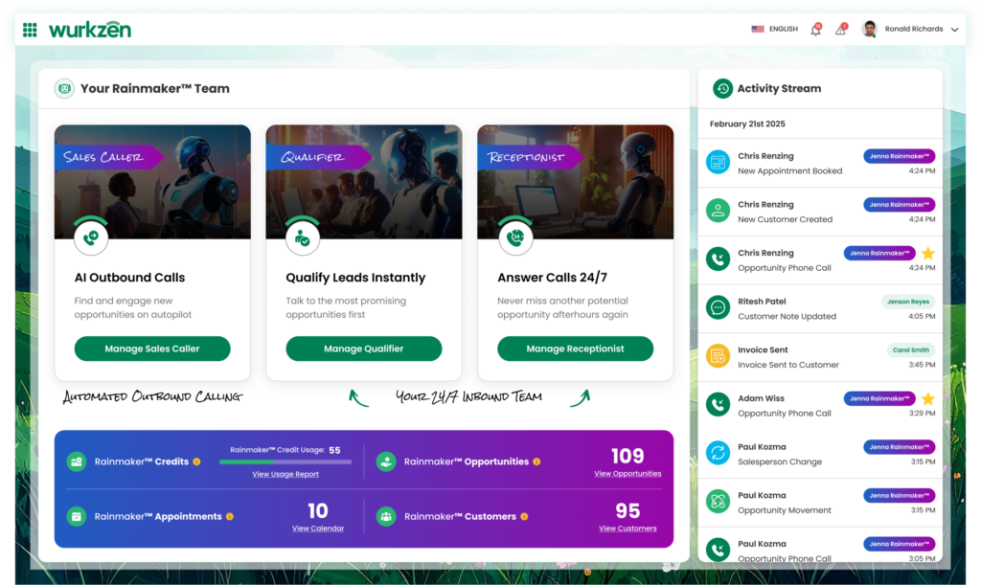
Task: Click Opportunity Movement entry text
Action: tap(785, 510)
